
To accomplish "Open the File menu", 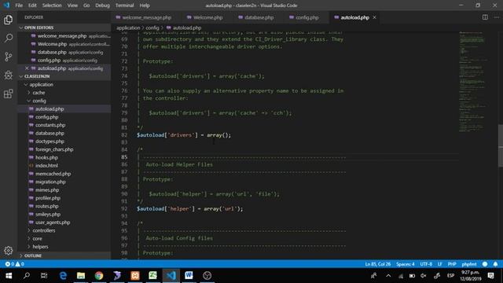I will [19, 6].
